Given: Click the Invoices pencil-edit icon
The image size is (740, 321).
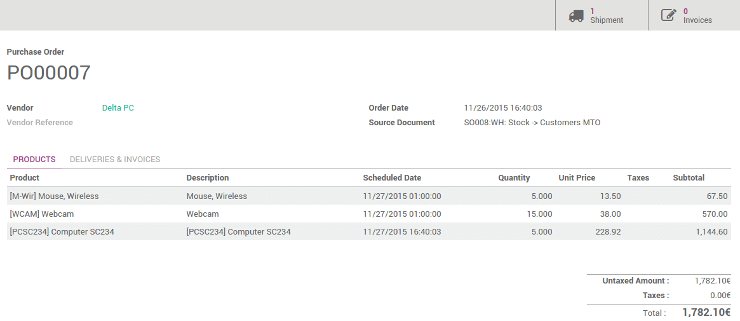Looking at the screenshot, I should click(x=669, y=15).
